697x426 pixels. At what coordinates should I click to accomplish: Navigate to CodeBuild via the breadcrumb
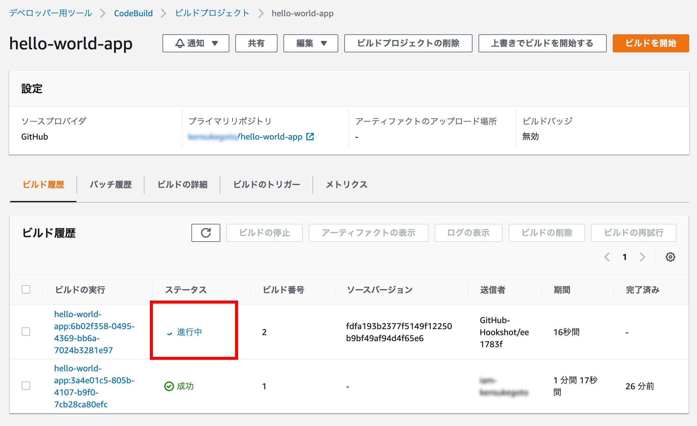[133, 13]
